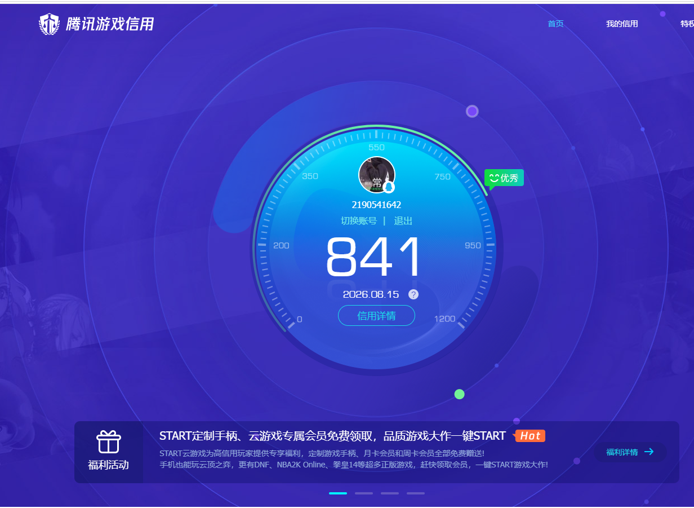Select the third carousel indicator
Viewport: 694px width, 508px height.
[390, 493]
